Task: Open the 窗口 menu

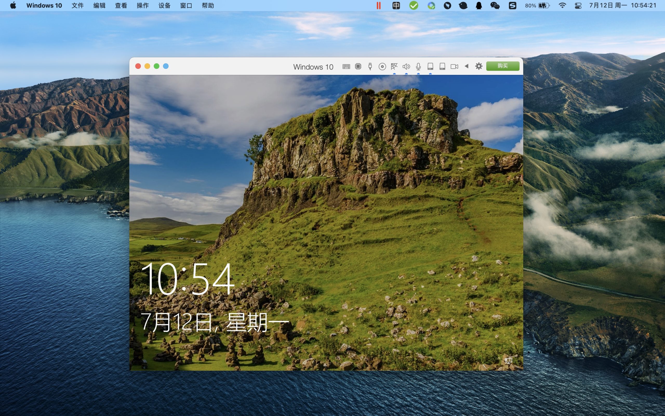Action: (x=186, y=5)
